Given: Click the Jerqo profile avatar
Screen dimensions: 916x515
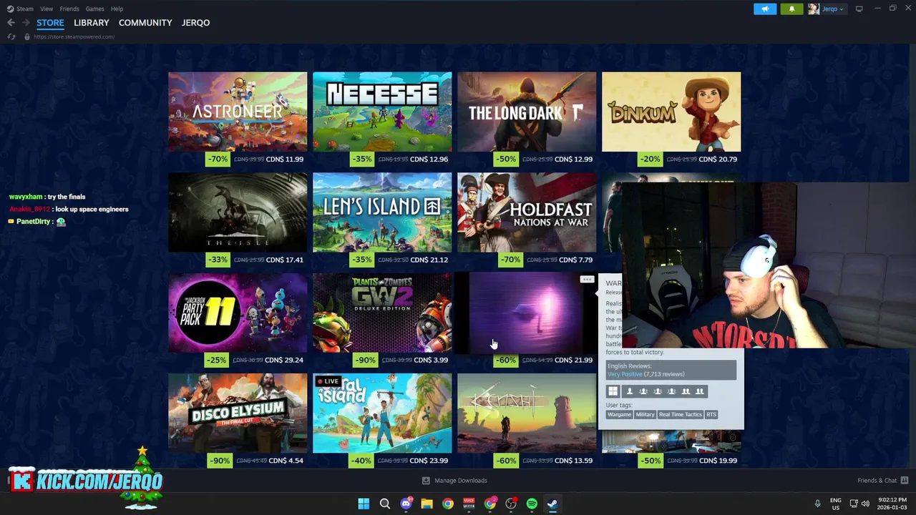Looking at the screenshot, I should 814,9.
